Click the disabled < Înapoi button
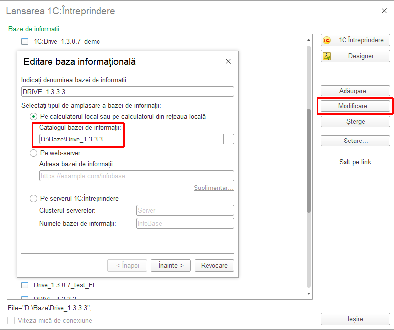This screenshot has width=394, height=330. click(127, 266)
